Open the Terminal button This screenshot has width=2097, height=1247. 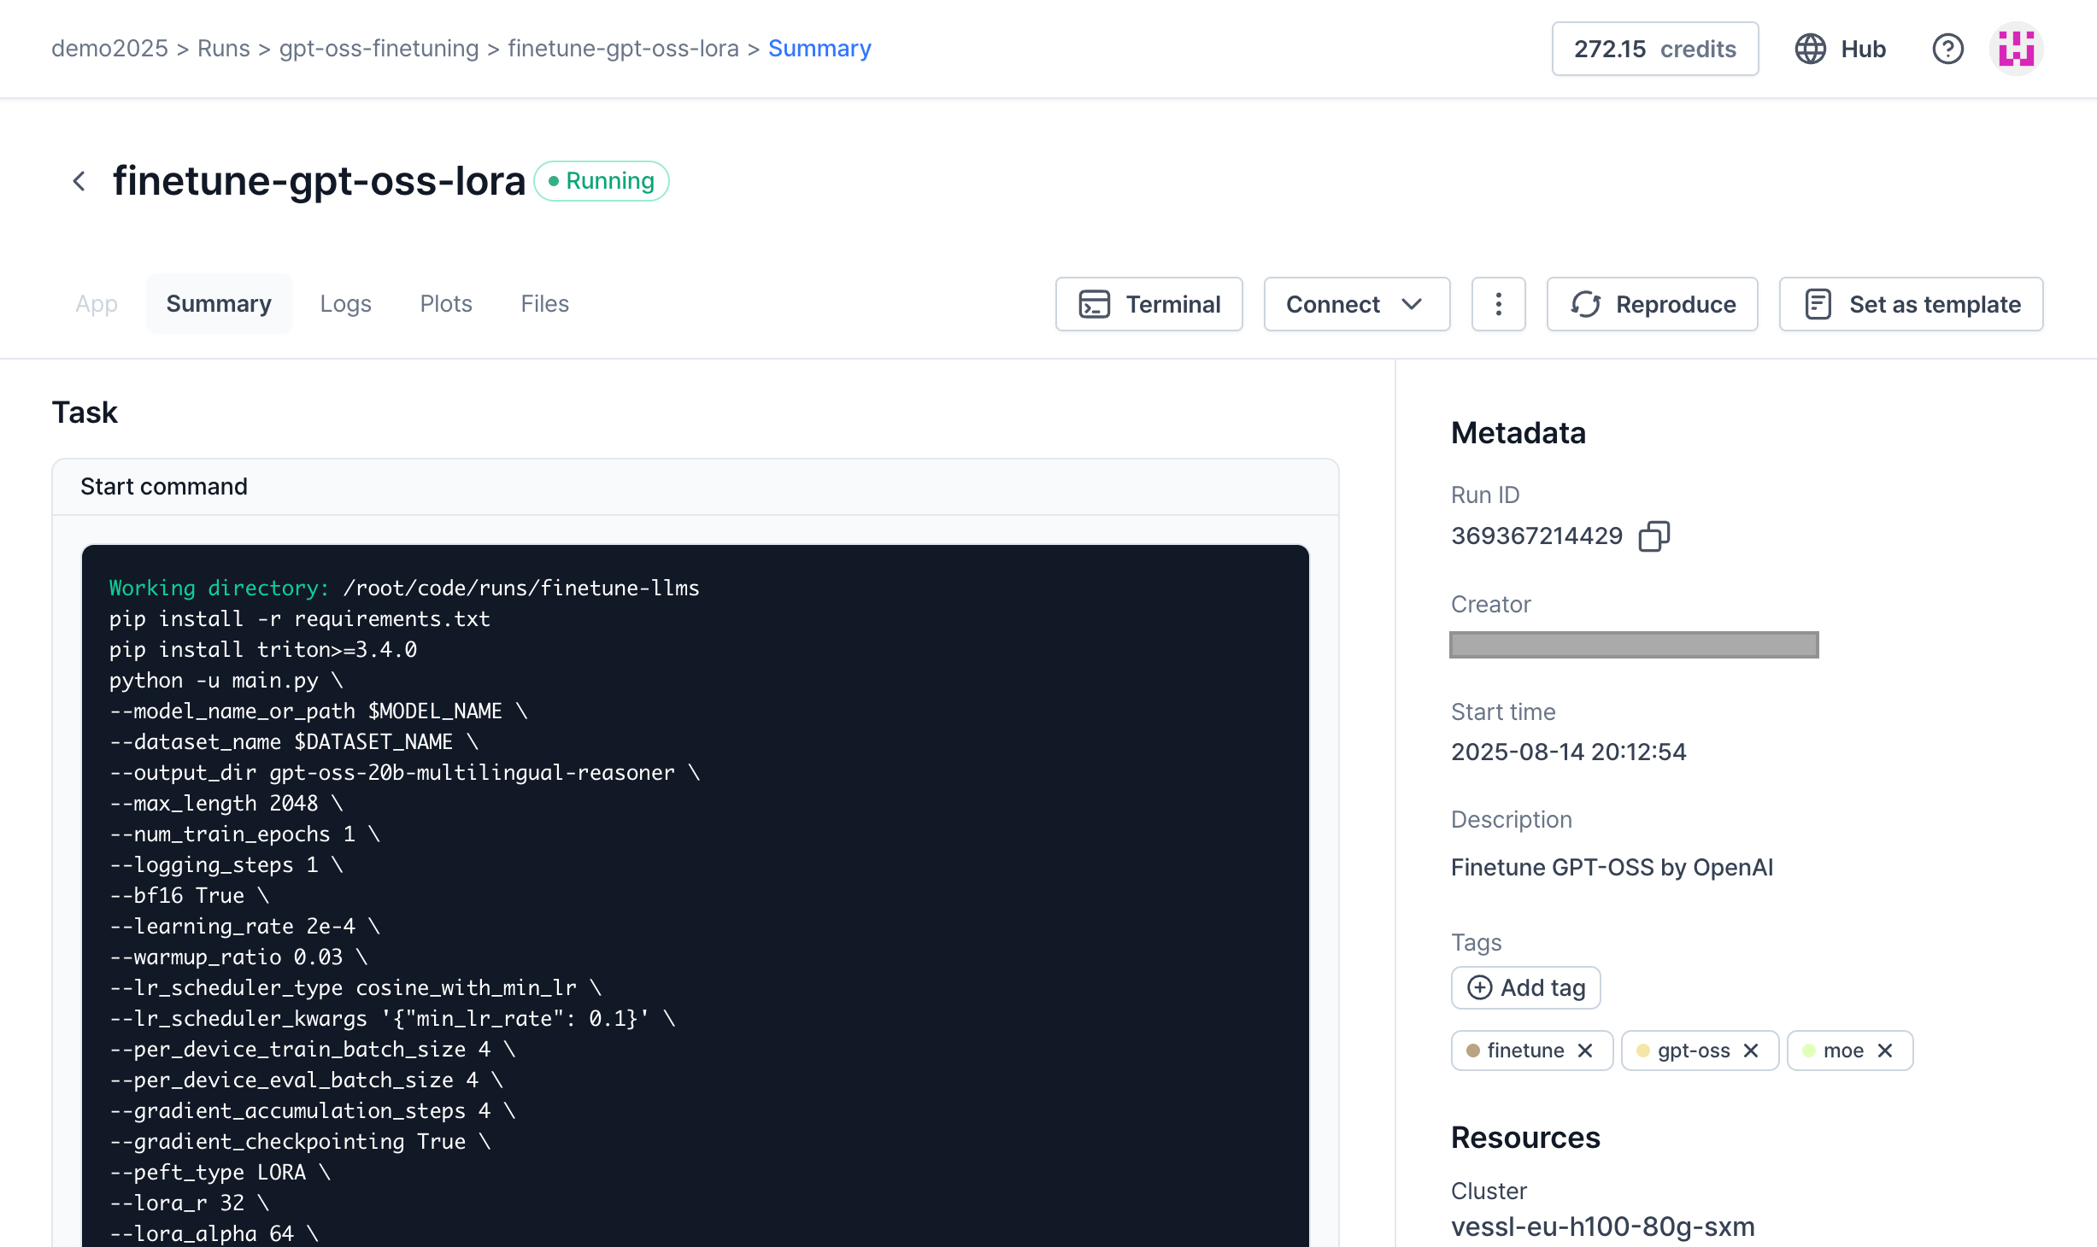[x=1148, y=304]
